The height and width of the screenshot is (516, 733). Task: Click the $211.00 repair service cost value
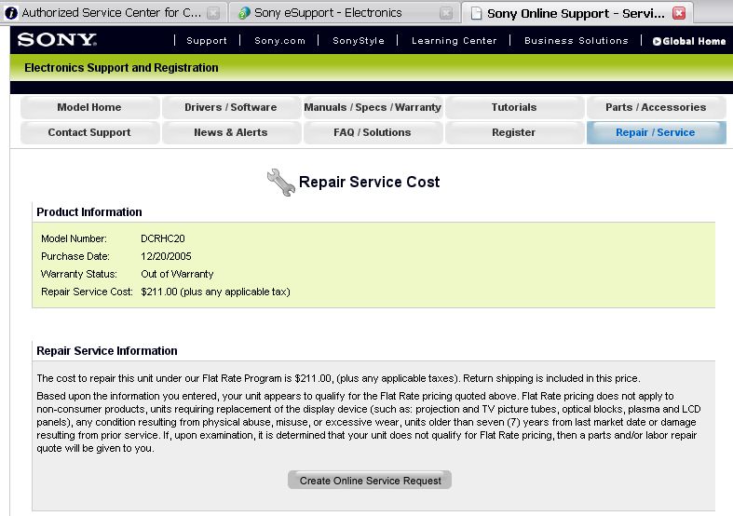(x=215, y=292)
